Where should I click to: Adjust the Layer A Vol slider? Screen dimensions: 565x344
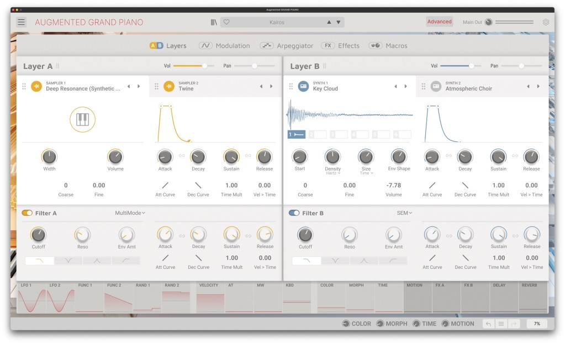(204, 66)
